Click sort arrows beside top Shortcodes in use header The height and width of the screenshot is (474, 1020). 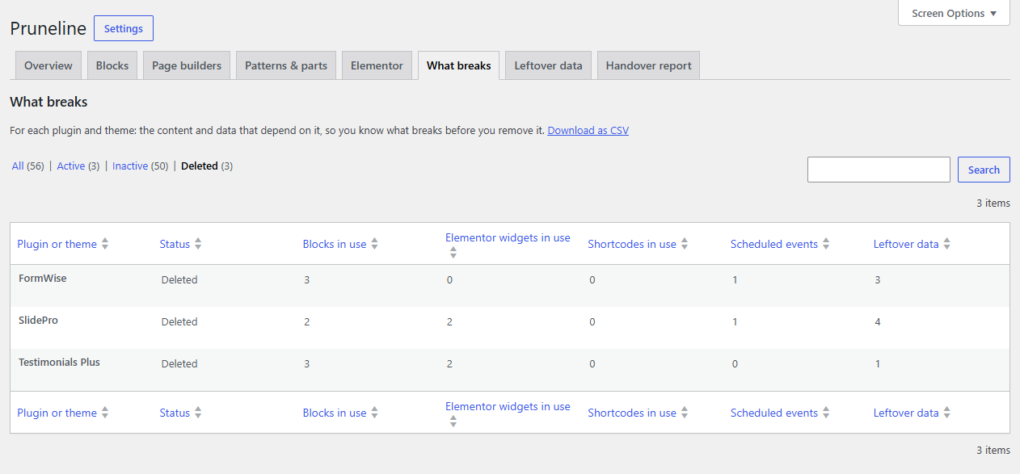click(684, 244)
